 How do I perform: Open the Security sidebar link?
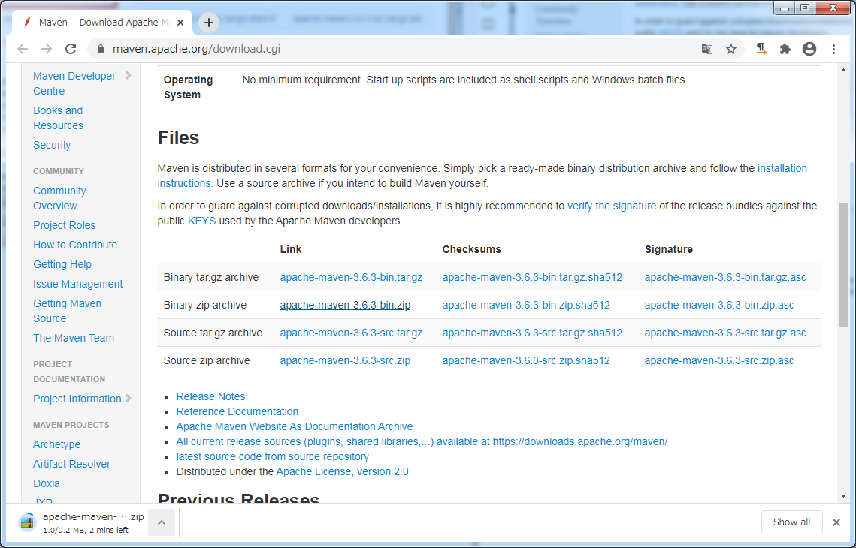(x=52, y=145)
